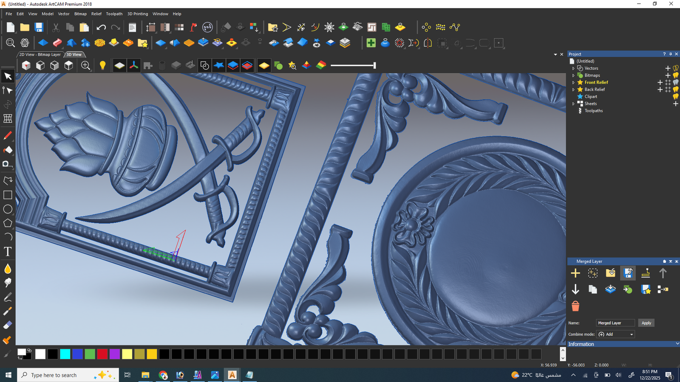This screenshot has width=680, height=382.
Task: Open the Combine mode dropdown
Action: point(631,334)
